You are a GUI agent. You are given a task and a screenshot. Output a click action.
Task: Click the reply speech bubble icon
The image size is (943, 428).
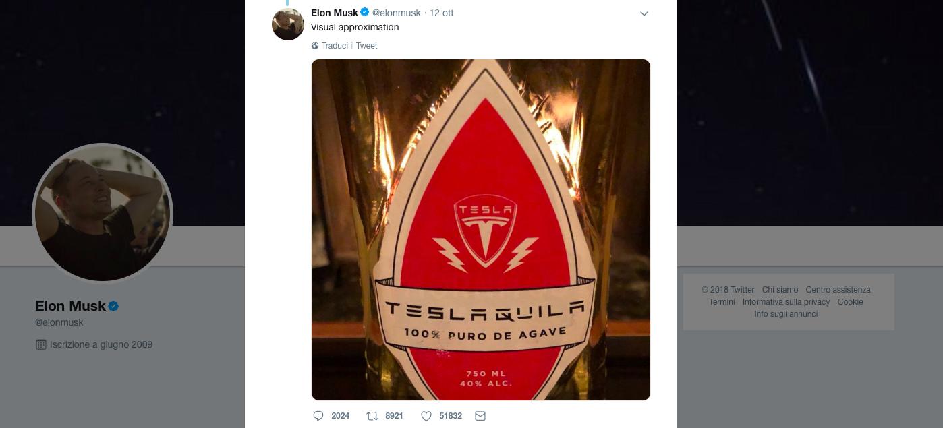point(318,416)
